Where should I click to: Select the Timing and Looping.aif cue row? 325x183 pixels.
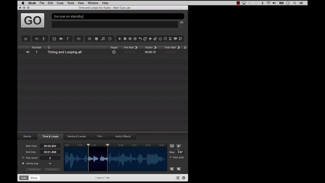[103, 52]
